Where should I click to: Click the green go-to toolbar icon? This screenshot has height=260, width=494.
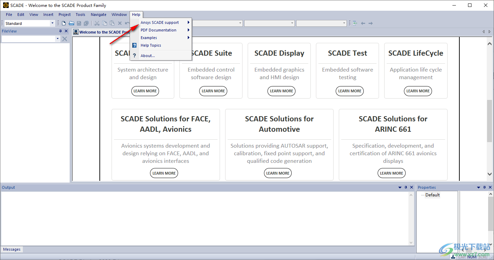[355, 23]
